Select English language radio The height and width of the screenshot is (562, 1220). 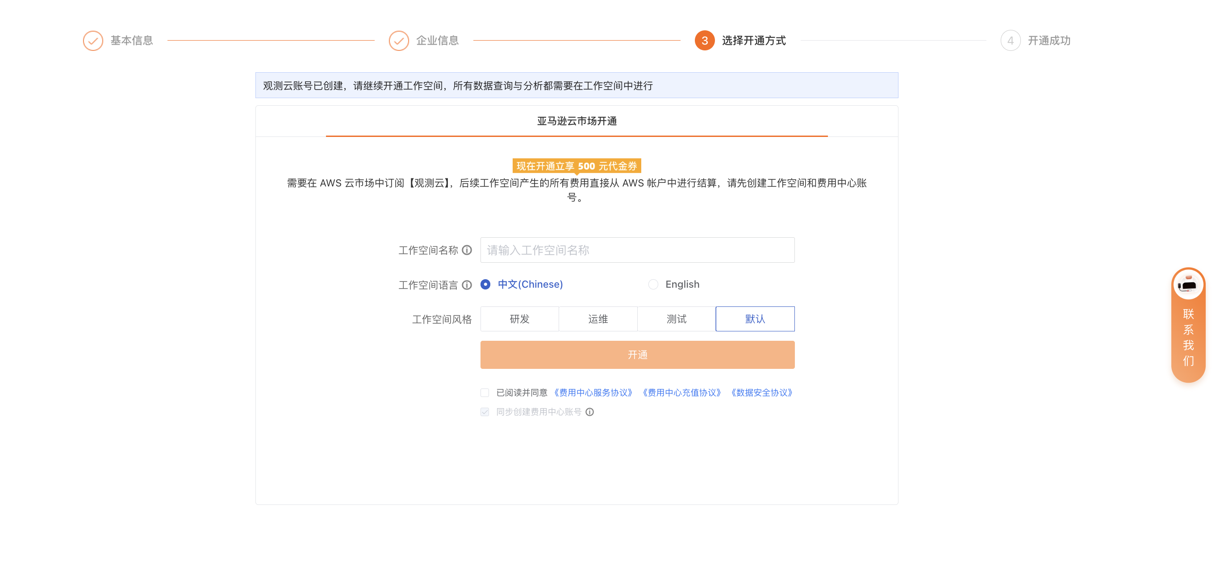(653, 284)
